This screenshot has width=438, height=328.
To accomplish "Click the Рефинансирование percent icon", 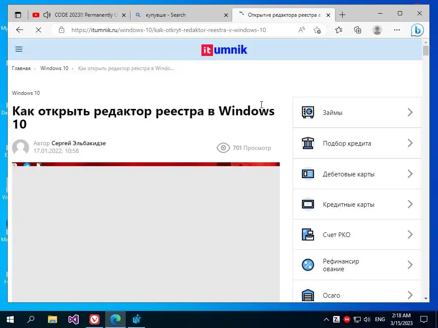I will click(308, 265).
